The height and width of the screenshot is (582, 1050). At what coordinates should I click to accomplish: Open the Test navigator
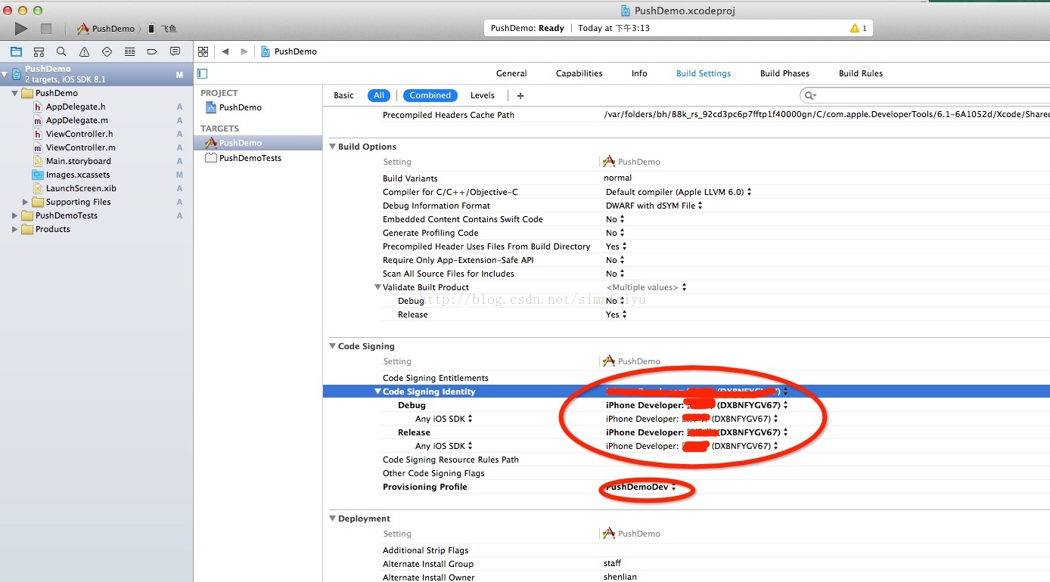(x=107, y=51)
